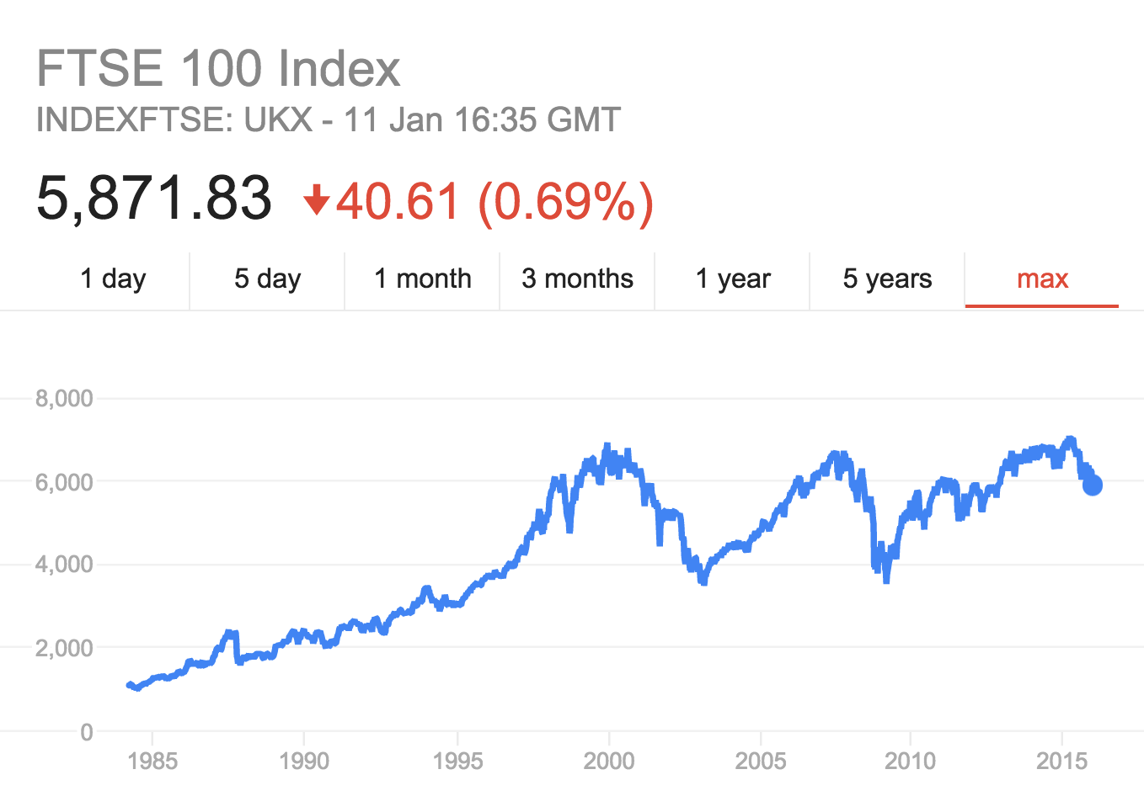Image resolution: width=1144 pixels, height=796 pixels.
Task: Select the 5 day range tab
Action: [267, 279]
